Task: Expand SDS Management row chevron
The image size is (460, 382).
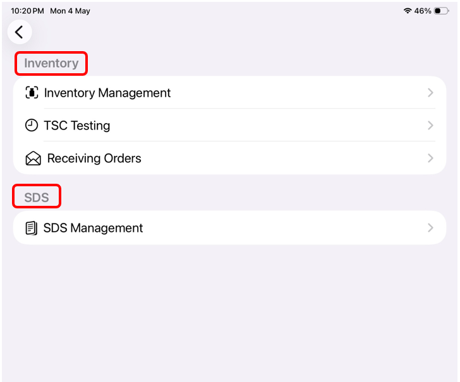Action: (x=430, y=228)
